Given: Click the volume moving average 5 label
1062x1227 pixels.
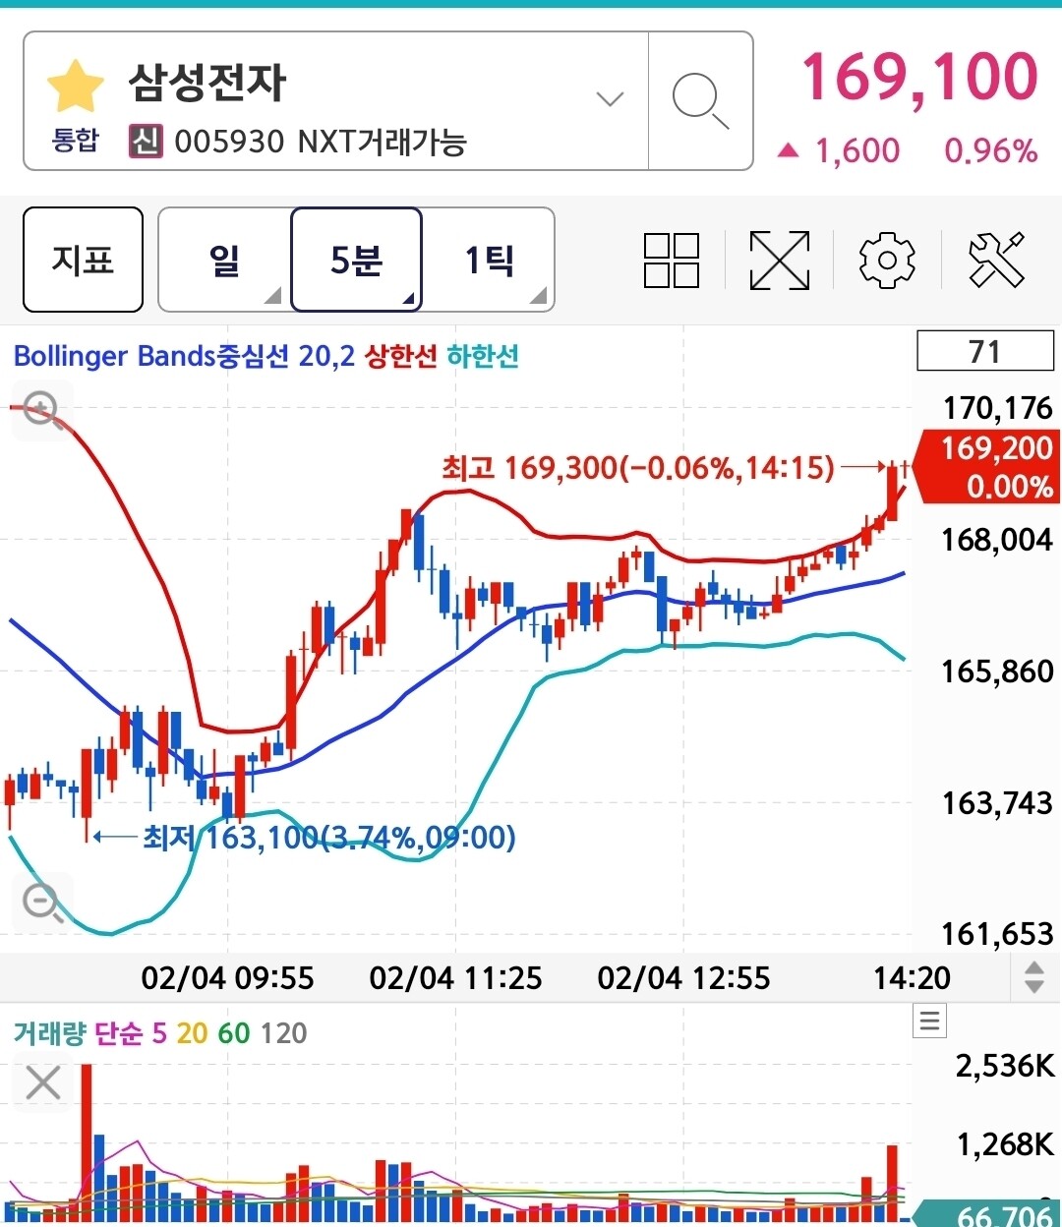Looking at the screenshot, I should point(159,1033).
